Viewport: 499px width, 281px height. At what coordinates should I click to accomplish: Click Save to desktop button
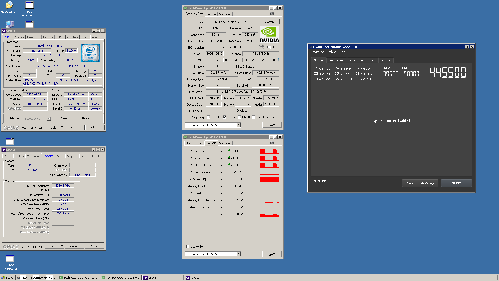(x=420, y=183)
